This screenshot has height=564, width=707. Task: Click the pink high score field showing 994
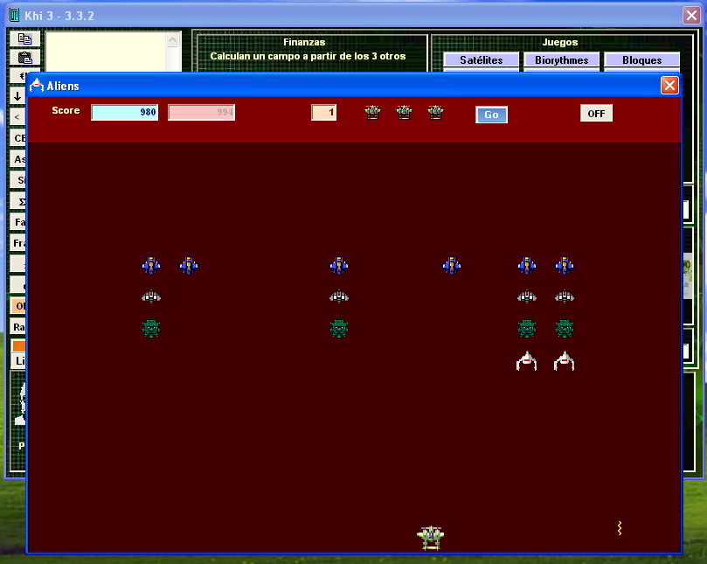201,112
